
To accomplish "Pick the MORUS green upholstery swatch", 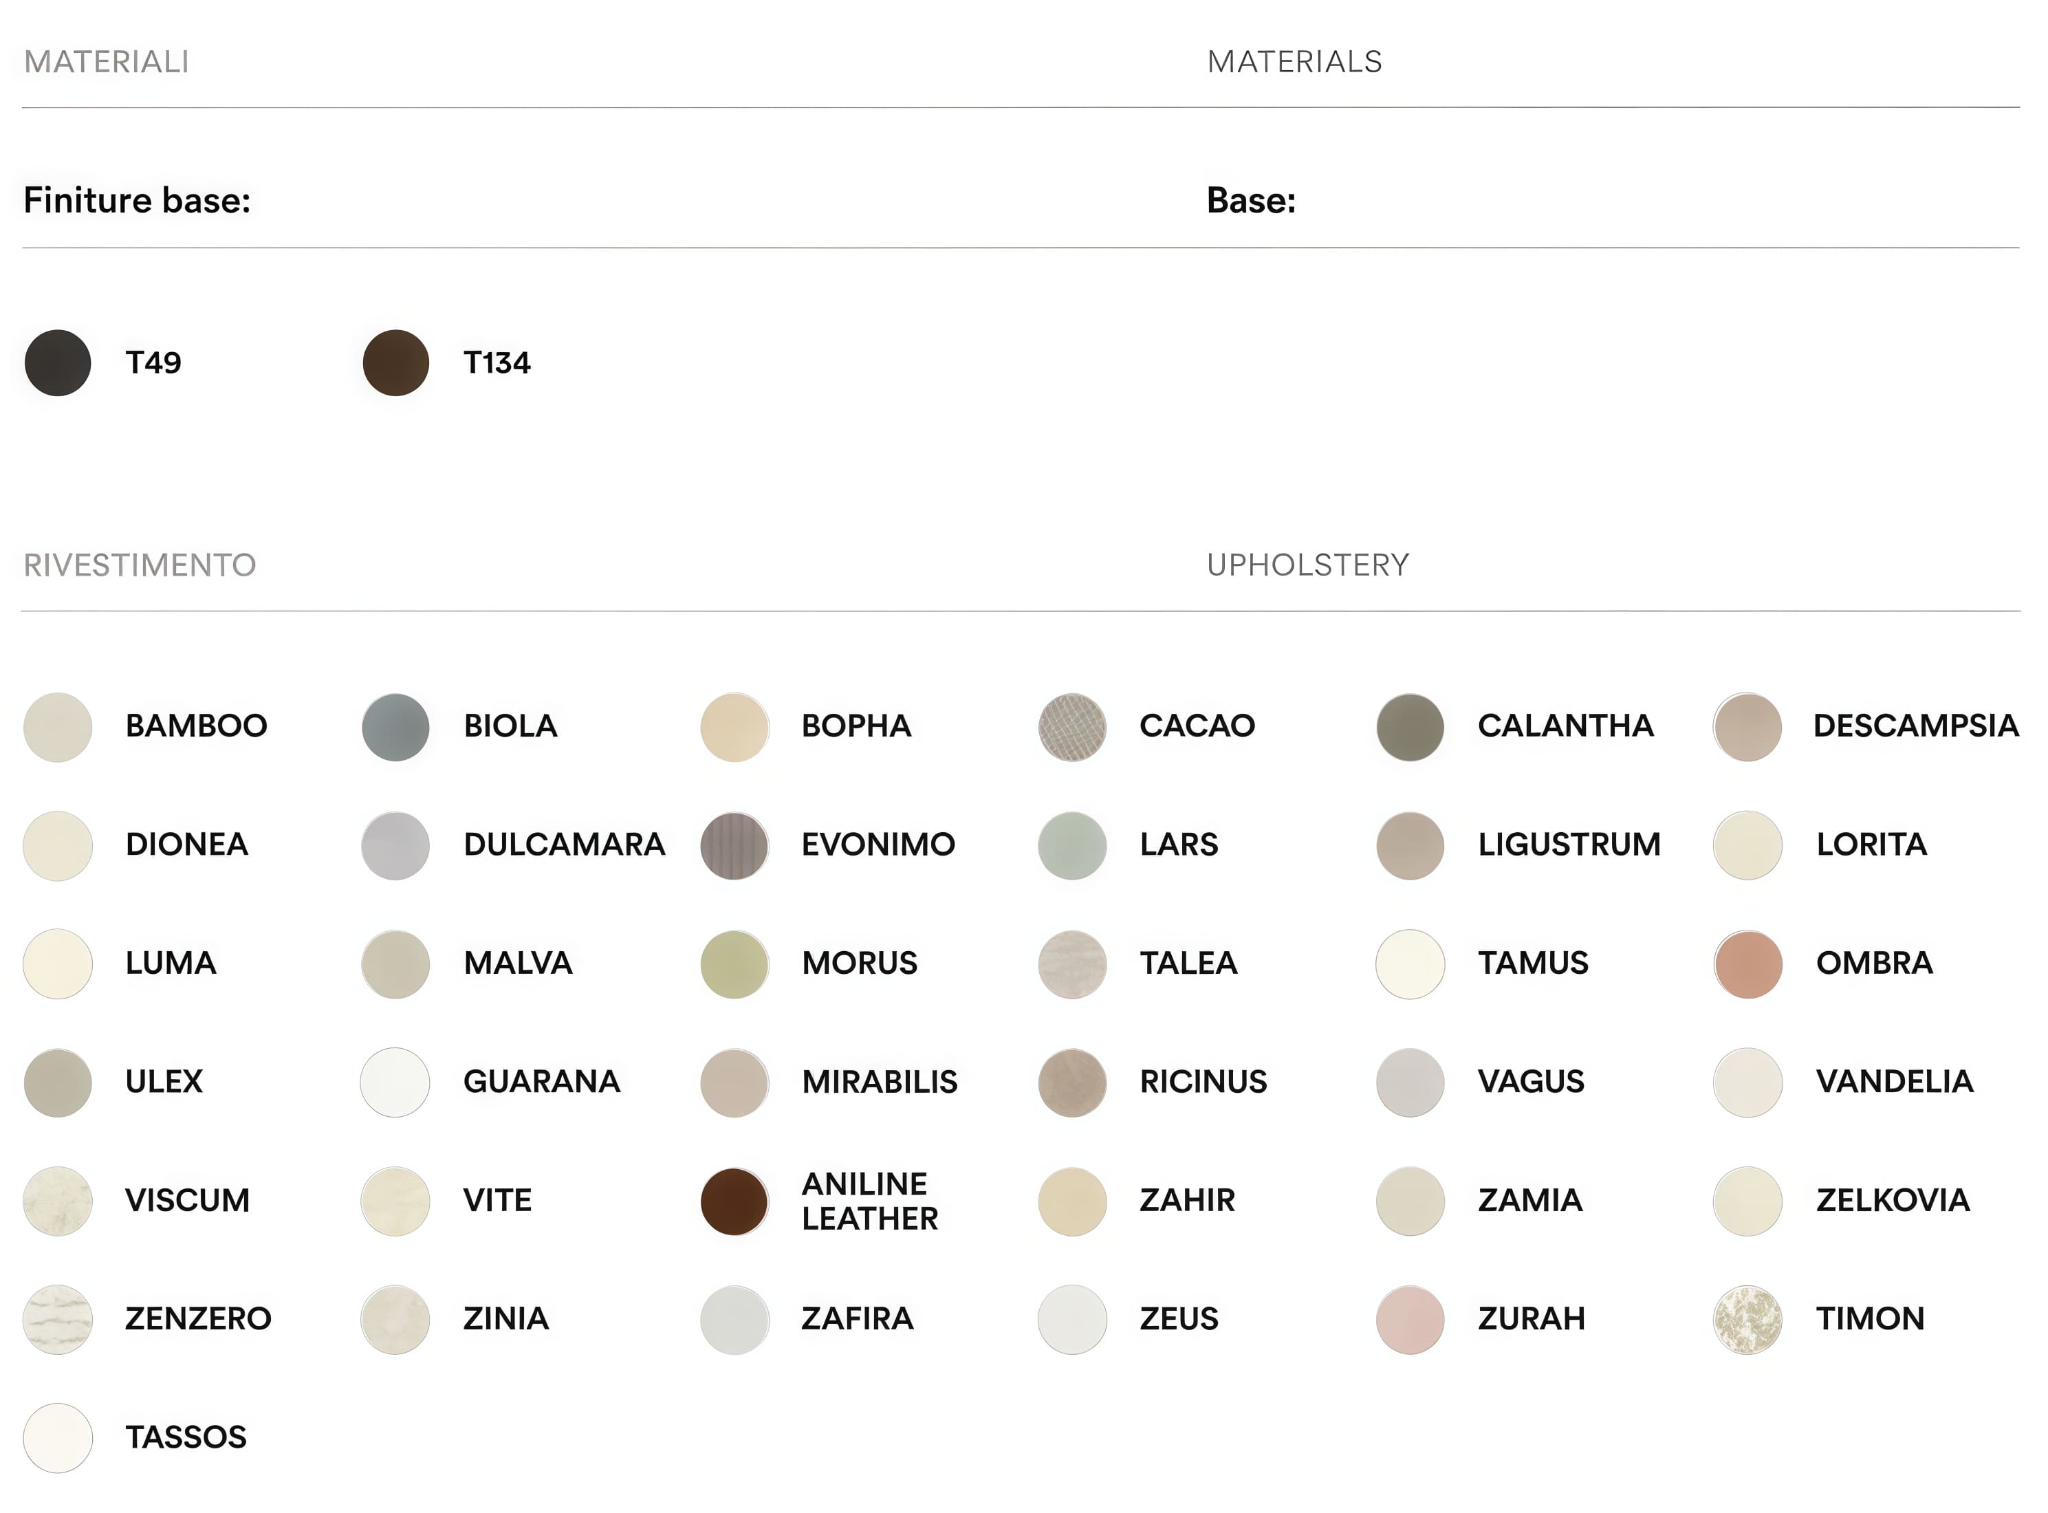I will (x=734, y=964).
